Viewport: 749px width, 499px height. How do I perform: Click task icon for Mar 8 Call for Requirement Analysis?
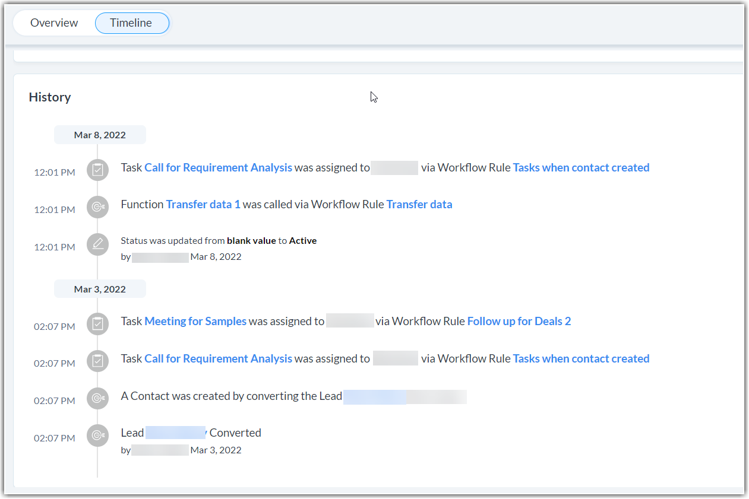coord(97,170)
